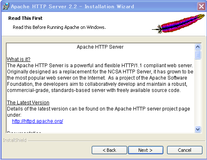Click the empty scrollbar track below the thumb
Screen dimensions: 207x160
[198, 93]
